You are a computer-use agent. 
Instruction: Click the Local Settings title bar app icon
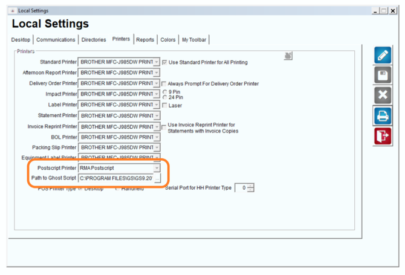pos(13,11)
